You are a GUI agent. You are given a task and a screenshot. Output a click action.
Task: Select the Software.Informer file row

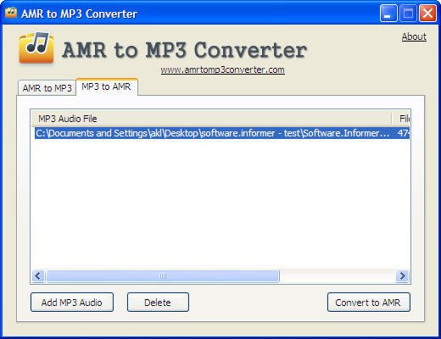pos(222,133)
